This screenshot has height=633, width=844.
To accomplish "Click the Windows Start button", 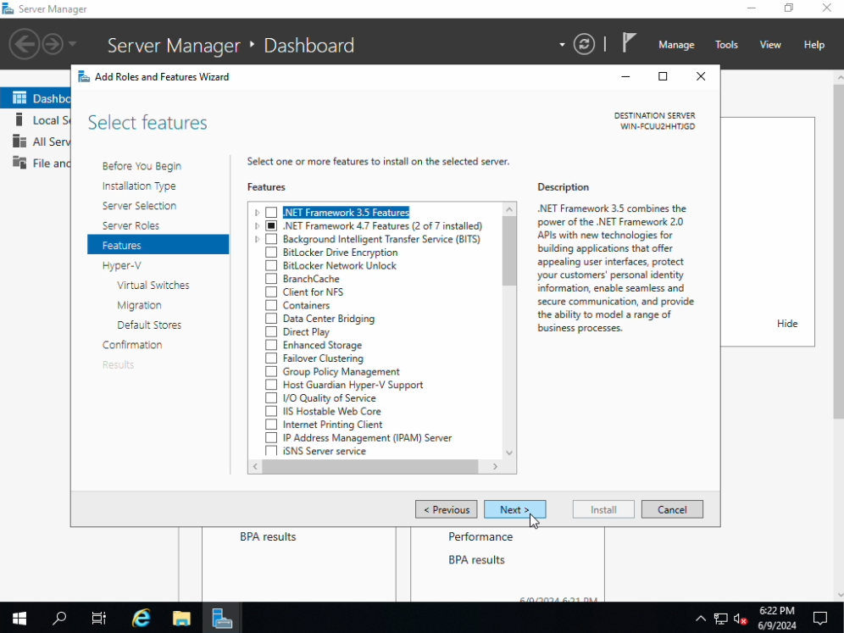I will pyautogui.click(x=19, y=618).
